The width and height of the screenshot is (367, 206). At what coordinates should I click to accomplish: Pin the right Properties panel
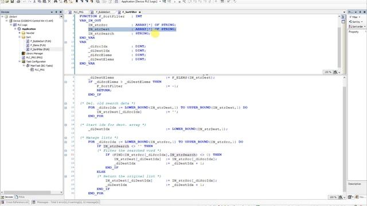360,12
